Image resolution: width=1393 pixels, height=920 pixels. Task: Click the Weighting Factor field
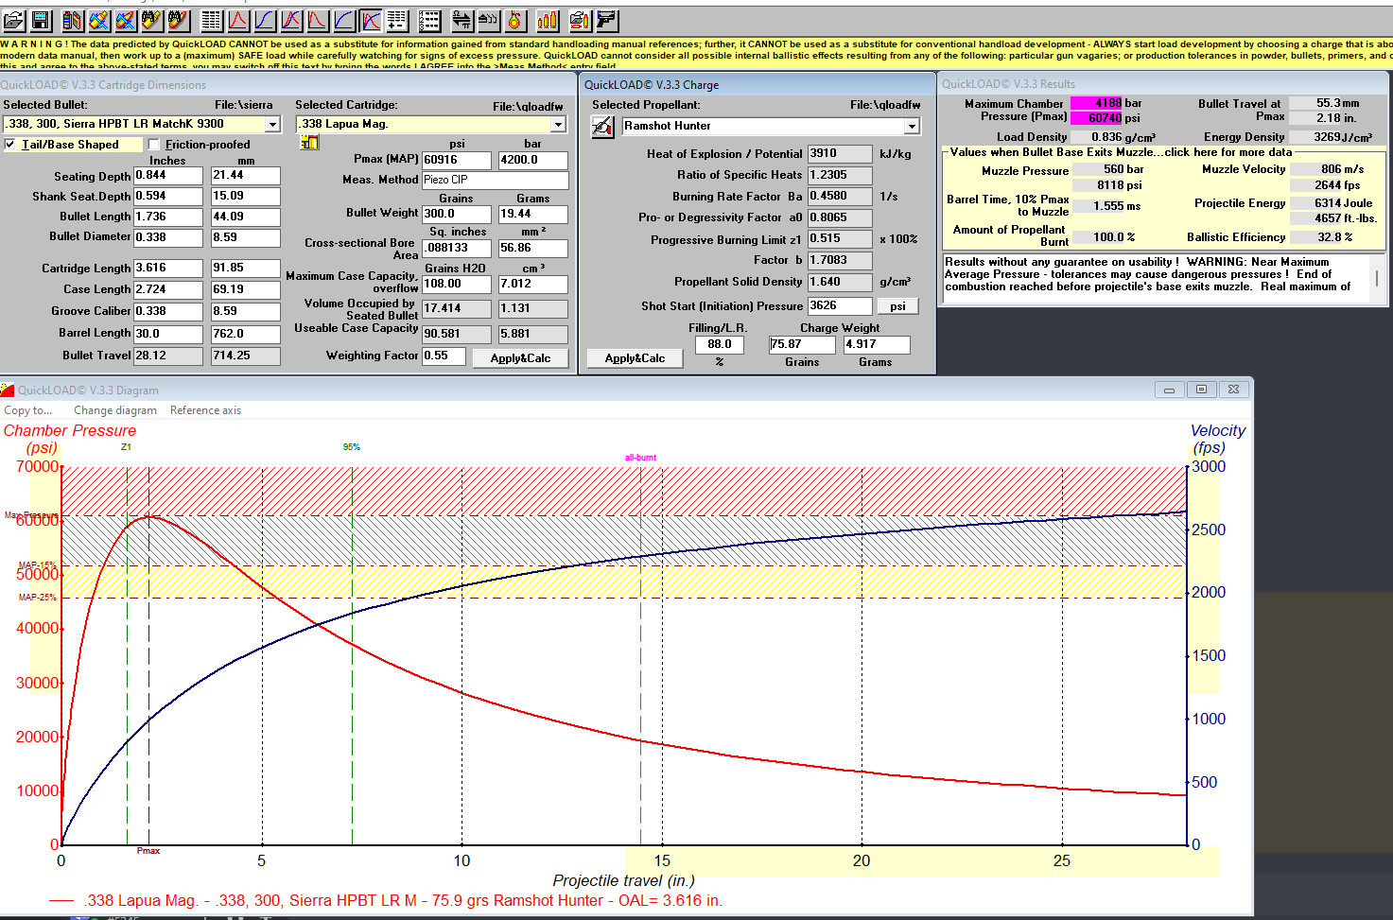pos(444,356)
